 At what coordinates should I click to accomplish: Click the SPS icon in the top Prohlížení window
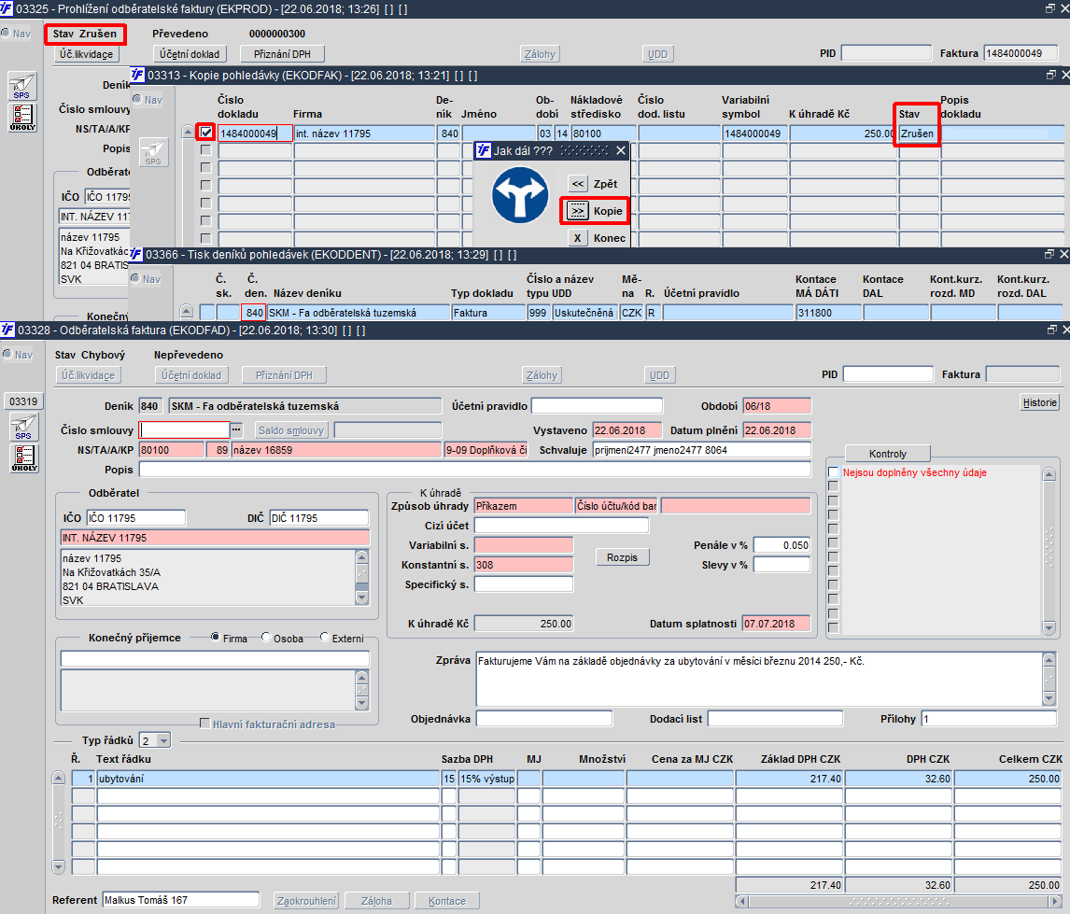23,86
